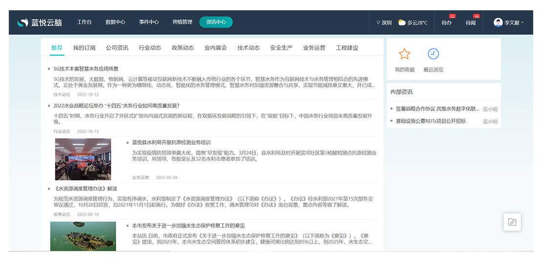542x262 pixels.
Task: Open 待阅 with 16 badge
Action: 471,22
